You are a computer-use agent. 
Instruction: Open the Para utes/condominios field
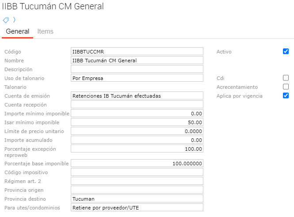[137, 208]
